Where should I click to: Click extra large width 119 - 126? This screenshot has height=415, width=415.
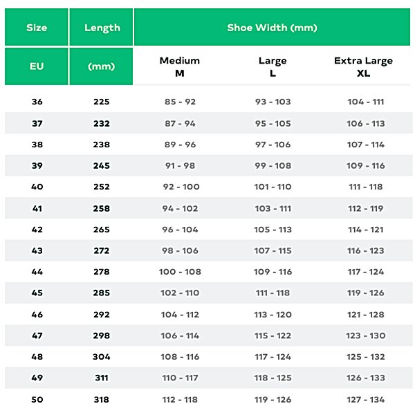tap(366, 293)
